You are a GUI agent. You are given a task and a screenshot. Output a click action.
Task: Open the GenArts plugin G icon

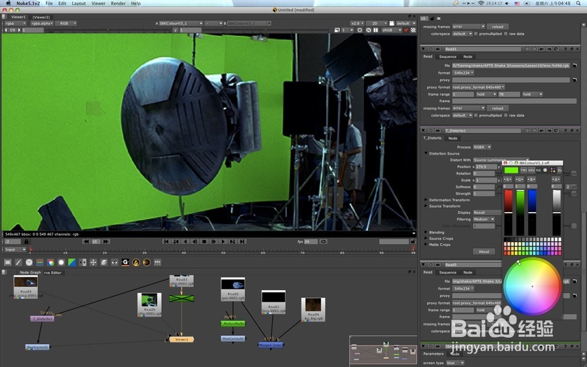(126, 262)
